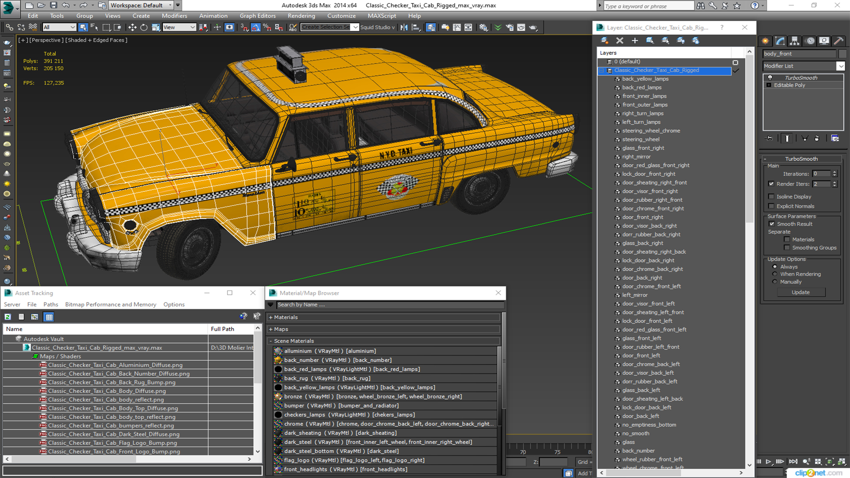Open the Rendering menu

pos(301,16)
